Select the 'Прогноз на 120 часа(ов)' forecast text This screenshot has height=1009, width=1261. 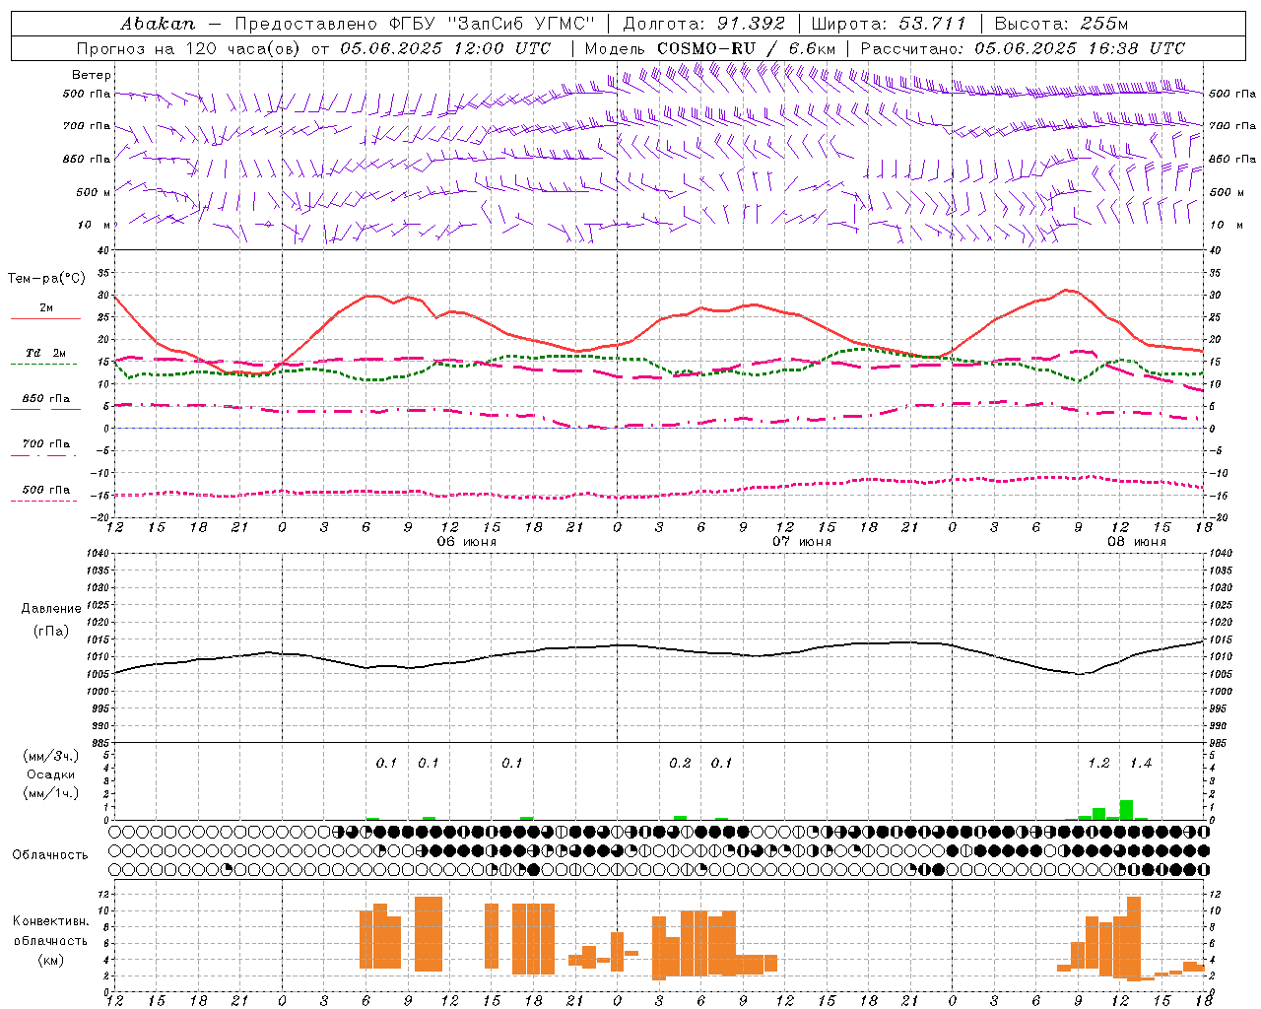(x=189, y=48)
